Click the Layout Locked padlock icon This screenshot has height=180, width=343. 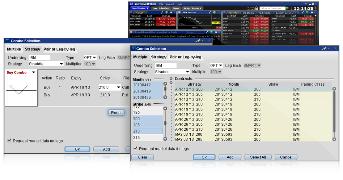point(257,8)
